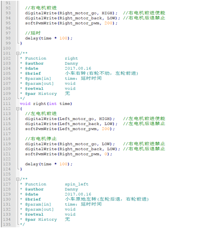Click comment '//右电机停止' on line 118
The image size is (206, 228).
[41, 139]
